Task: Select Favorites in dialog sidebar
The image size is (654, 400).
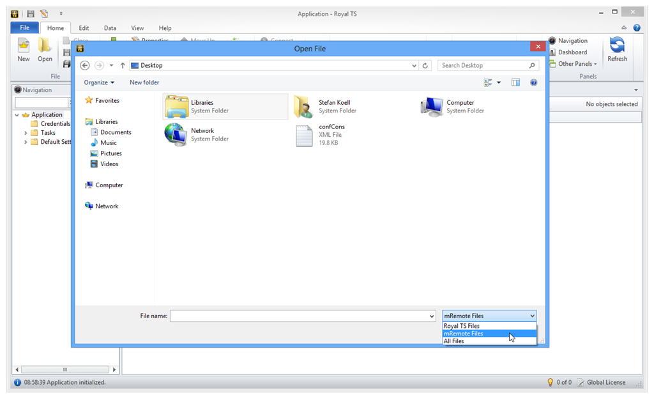Action: click(x=102, y=100)
